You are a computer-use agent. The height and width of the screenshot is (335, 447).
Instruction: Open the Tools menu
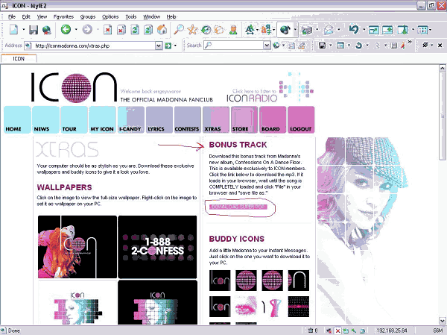coord(131,17)
